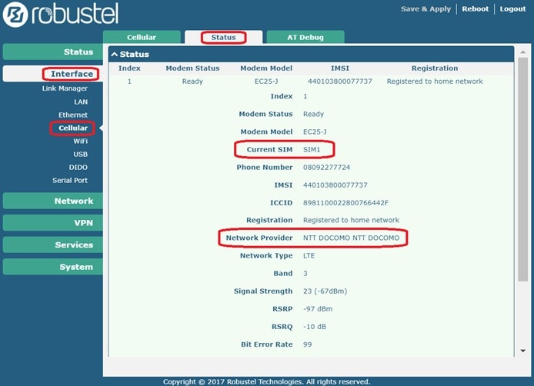Click the vertical scrollbar thumb
Screen dimensions: 534x386
point(522,169)
